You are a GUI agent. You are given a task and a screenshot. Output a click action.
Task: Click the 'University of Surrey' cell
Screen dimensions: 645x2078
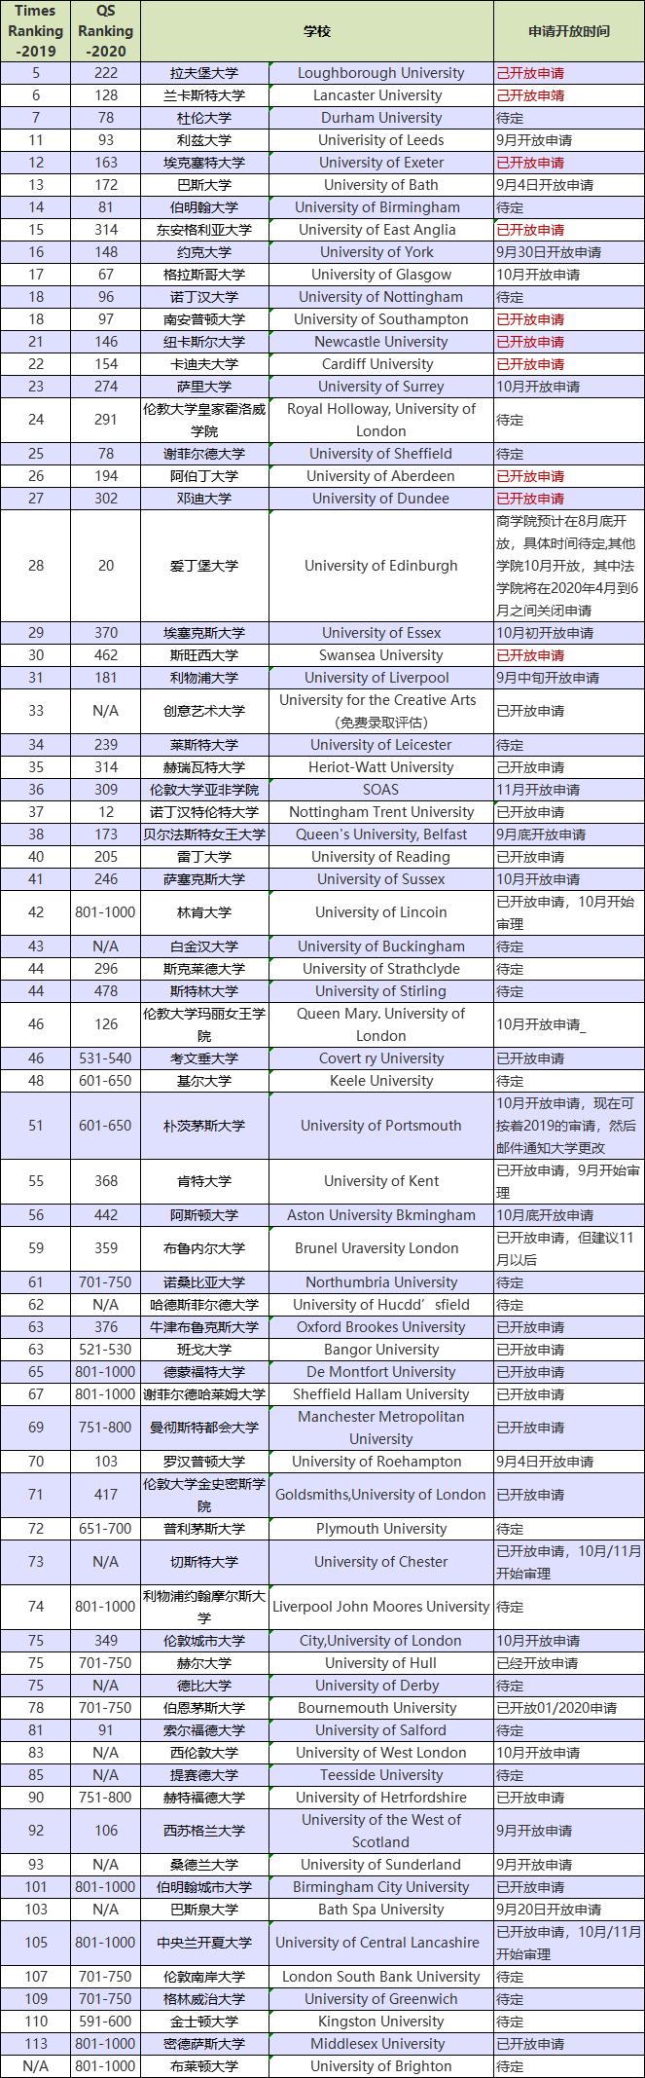(381, 387)
